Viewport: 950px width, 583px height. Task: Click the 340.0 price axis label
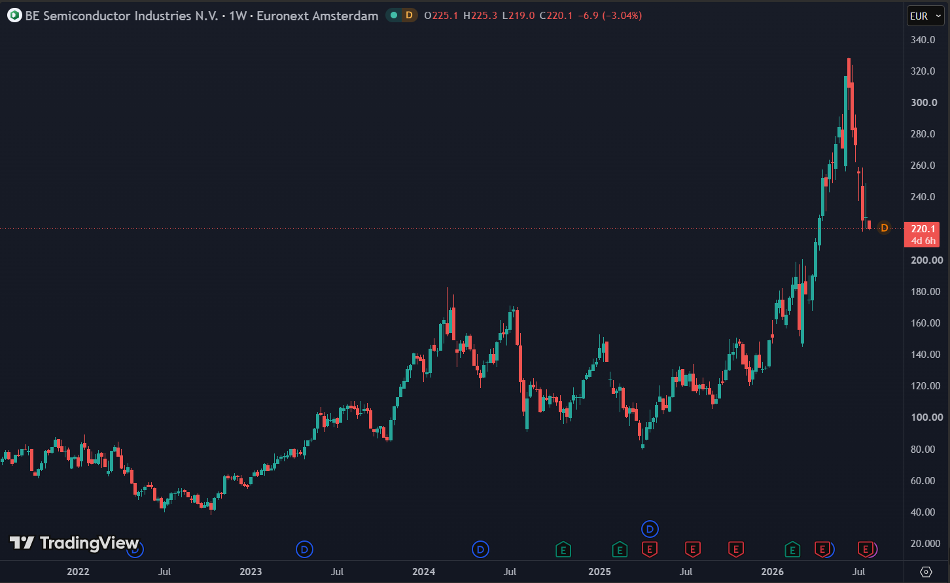tap(924, 40)
